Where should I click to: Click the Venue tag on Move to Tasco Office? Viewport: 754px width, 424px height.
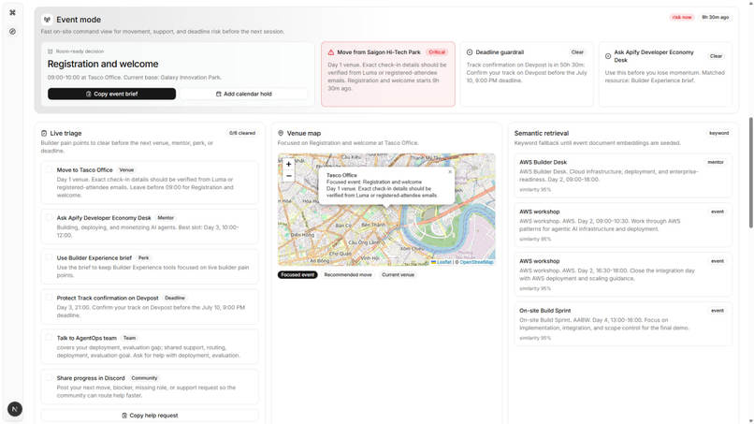tap(126, 170)
